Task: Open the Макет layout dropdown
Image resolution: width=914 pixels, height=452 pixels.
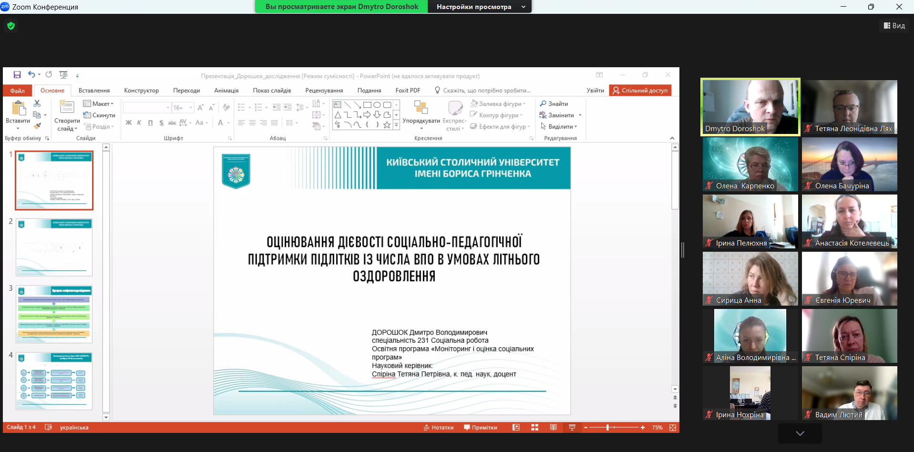Action: pyautogui.click(x=99, y=104)
